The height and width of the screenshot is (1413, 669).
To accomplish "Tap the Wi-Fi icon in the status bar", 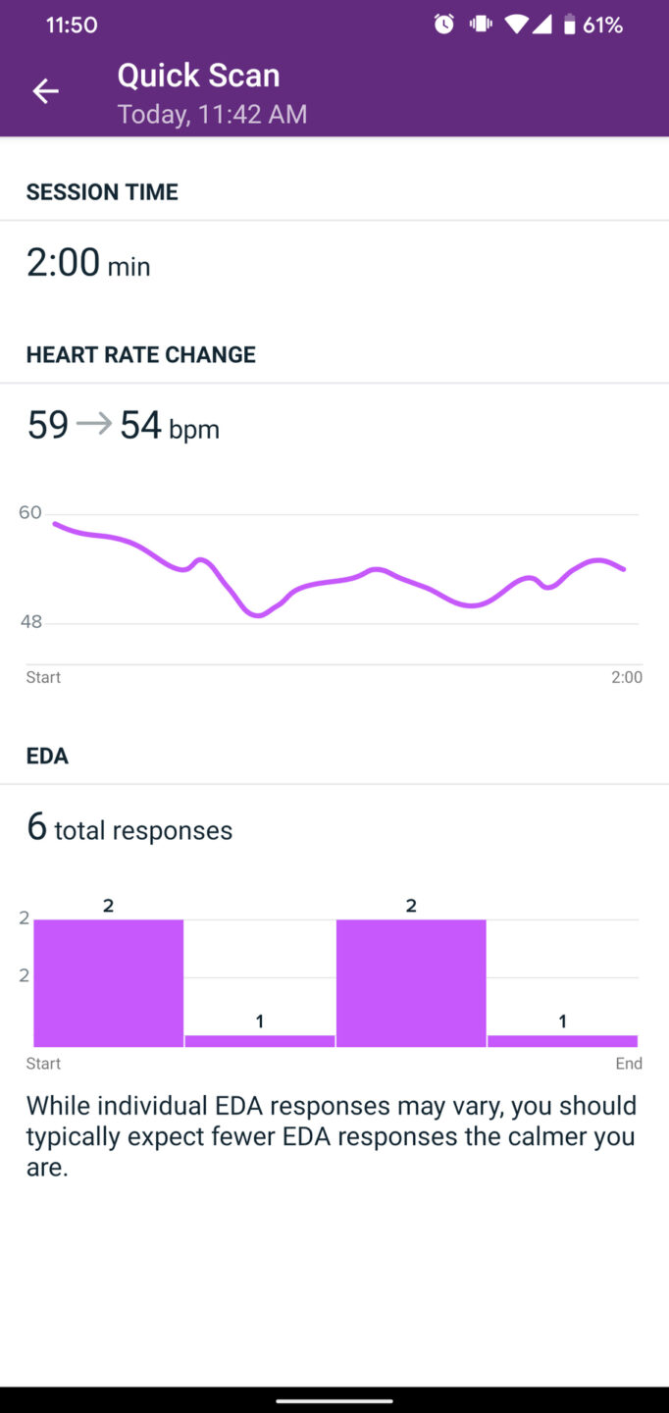I will pos(517,24).
